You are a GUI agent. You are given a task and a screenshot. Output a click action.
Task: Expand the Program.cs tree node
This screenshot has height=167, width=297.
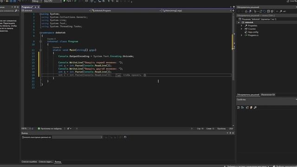tap(241, 35)
